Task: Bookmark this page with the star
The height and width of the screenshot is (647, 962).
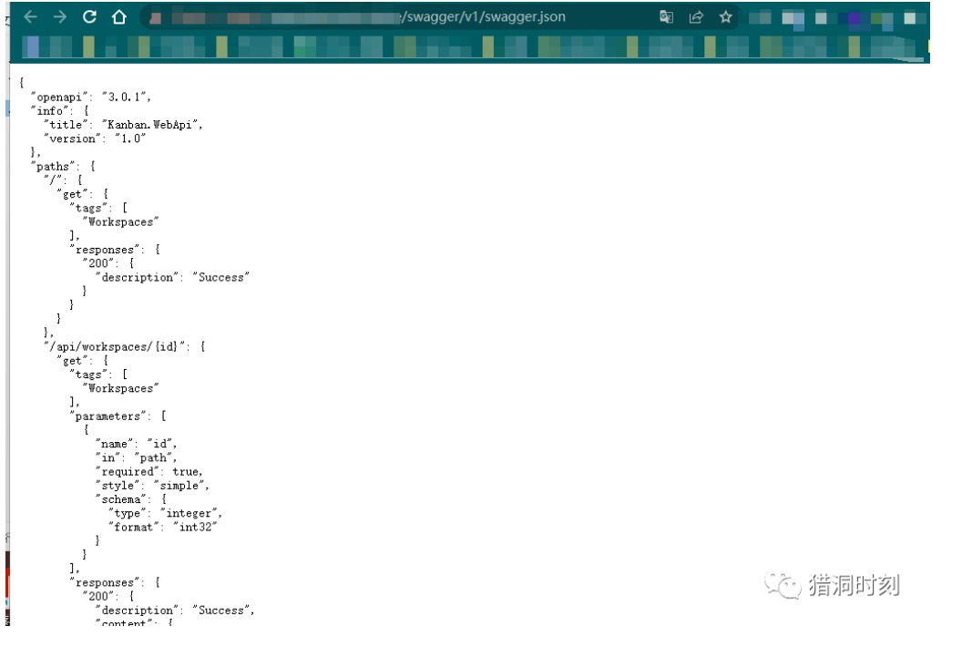Action: 725,17
